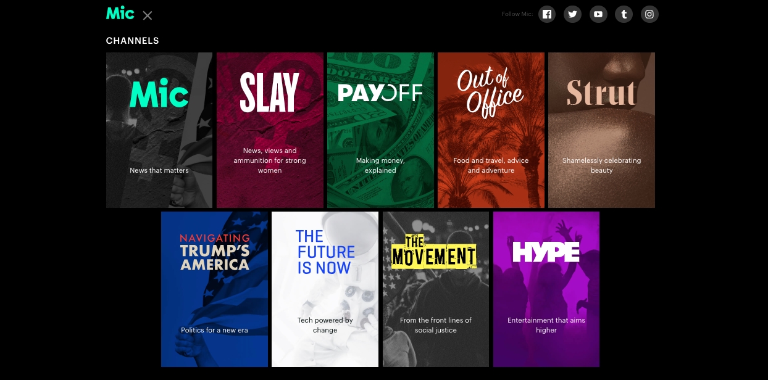
Task: Open Navigating Trump's America channel card
Action: click(214, 289)
